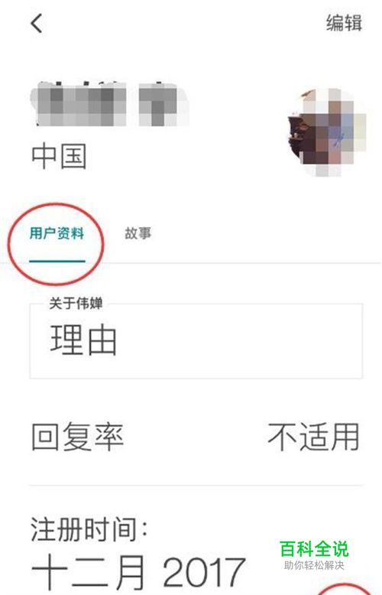Tap the red circle annotation around 用户资料
This screenshot has width=382, height=595.
point(56,244)
